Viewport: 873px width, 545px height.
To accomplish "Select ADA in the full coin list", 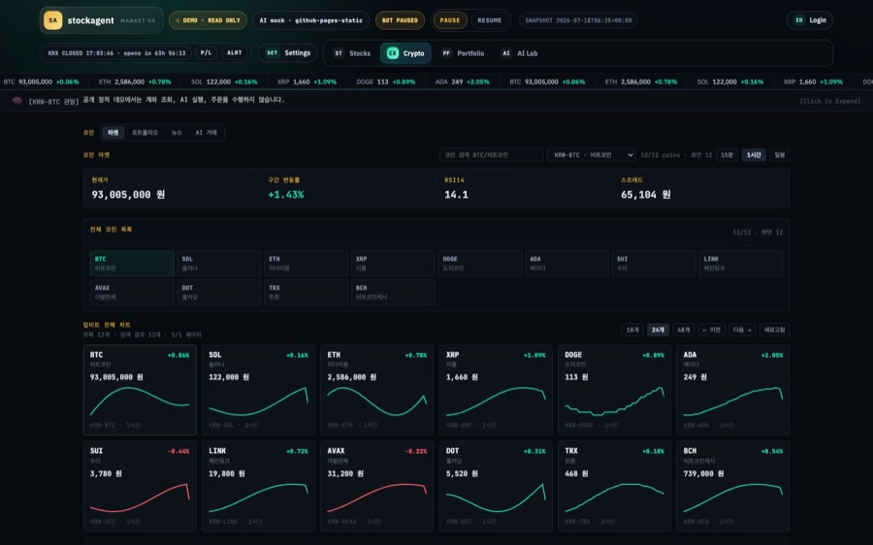I will tap(566, 264).
